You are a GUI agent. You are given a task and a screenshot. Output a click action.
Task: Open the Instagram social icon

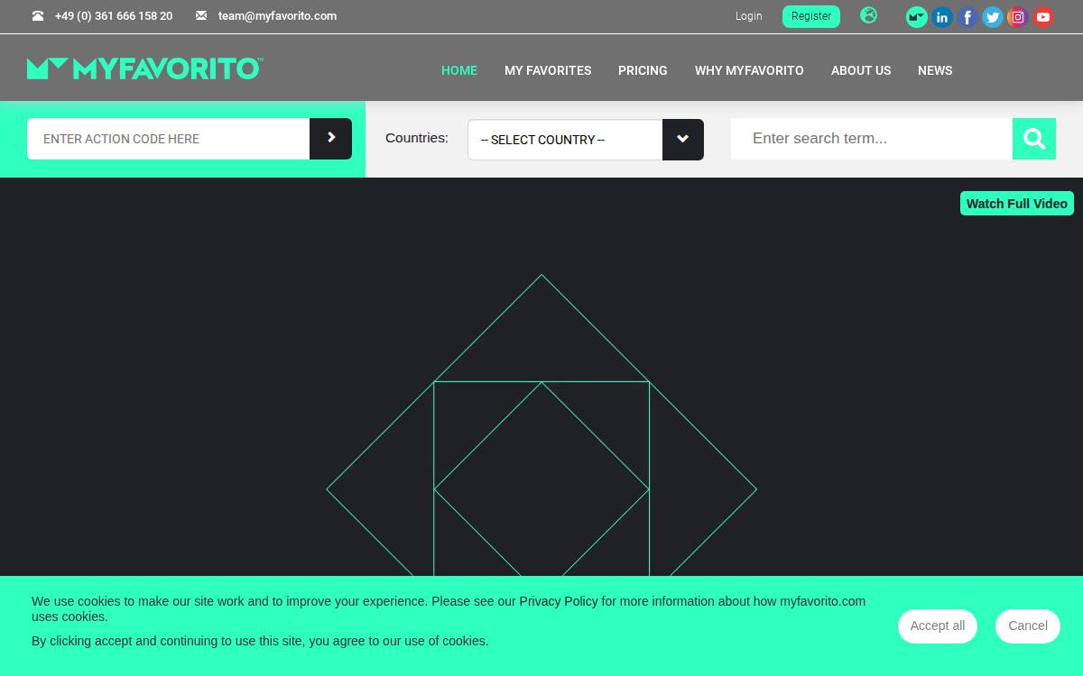coord(1018,17)
